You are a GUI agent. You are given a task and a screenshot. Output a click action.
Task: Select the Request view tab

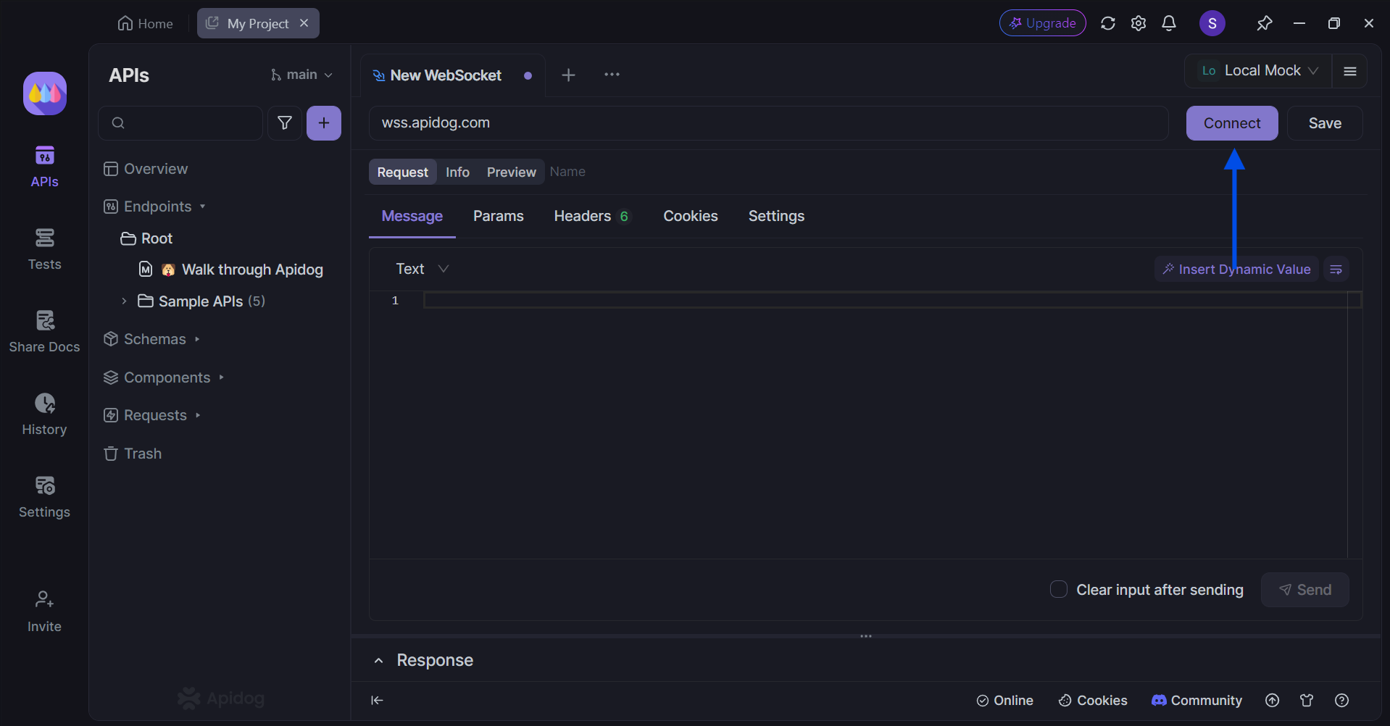pyautogui.click(x=403, y=172)
